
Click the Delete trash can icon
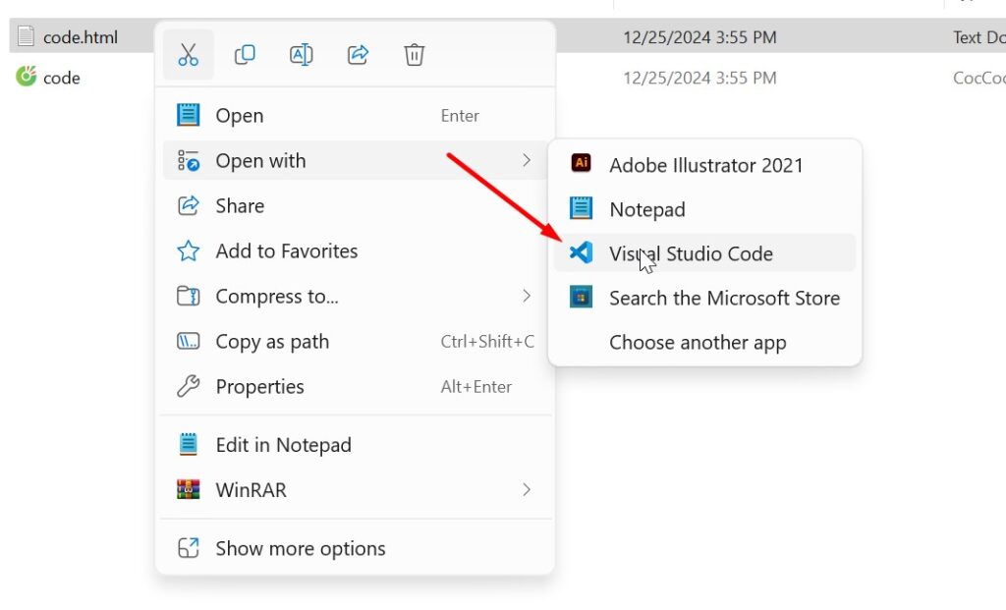(x=415, y=55)
